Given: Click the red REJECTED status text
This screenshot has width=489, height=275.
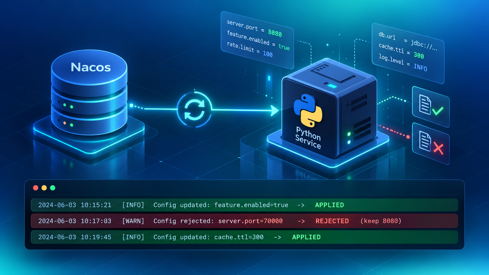Looking at the screenshot, I should 332,221.
